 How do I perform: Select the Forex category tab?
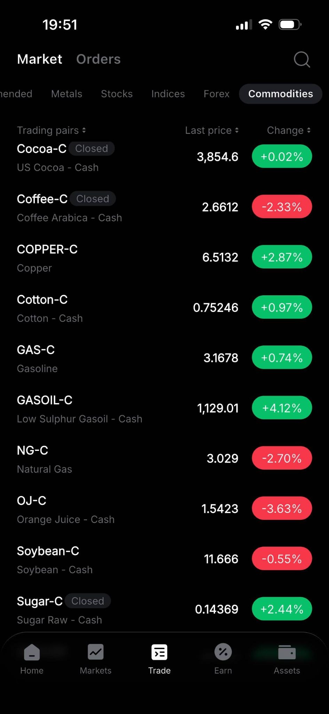(217, 94)
